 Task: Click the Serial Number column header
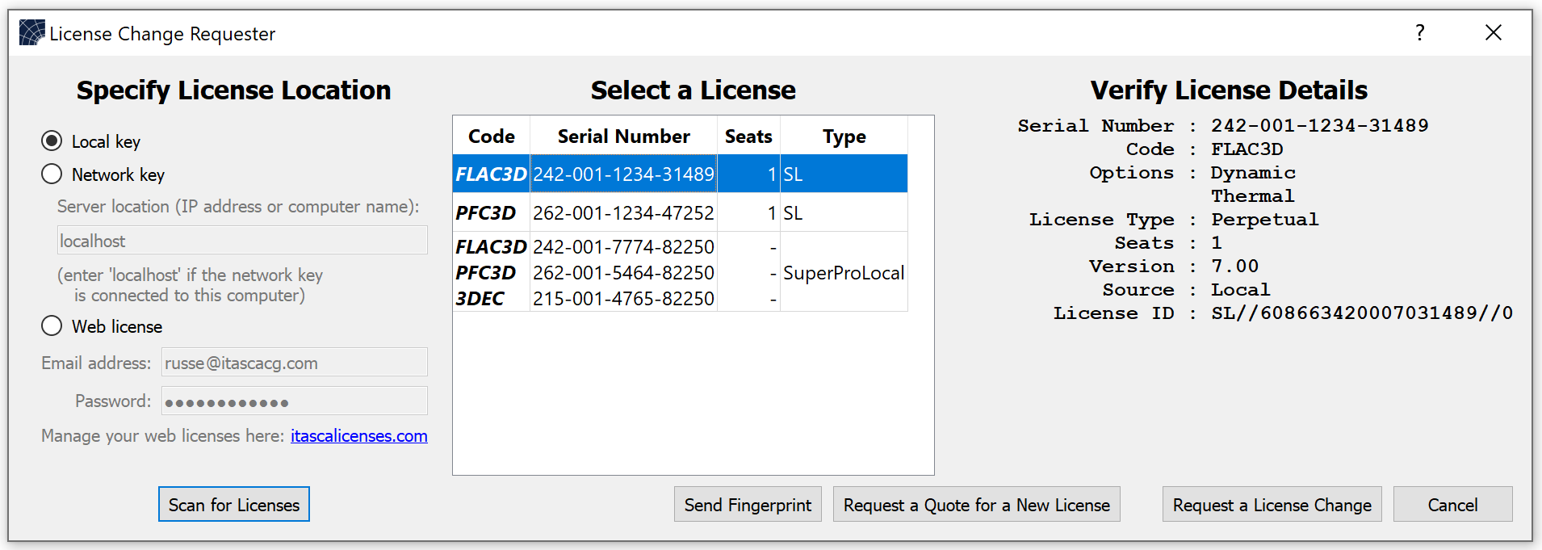point(623,136)
